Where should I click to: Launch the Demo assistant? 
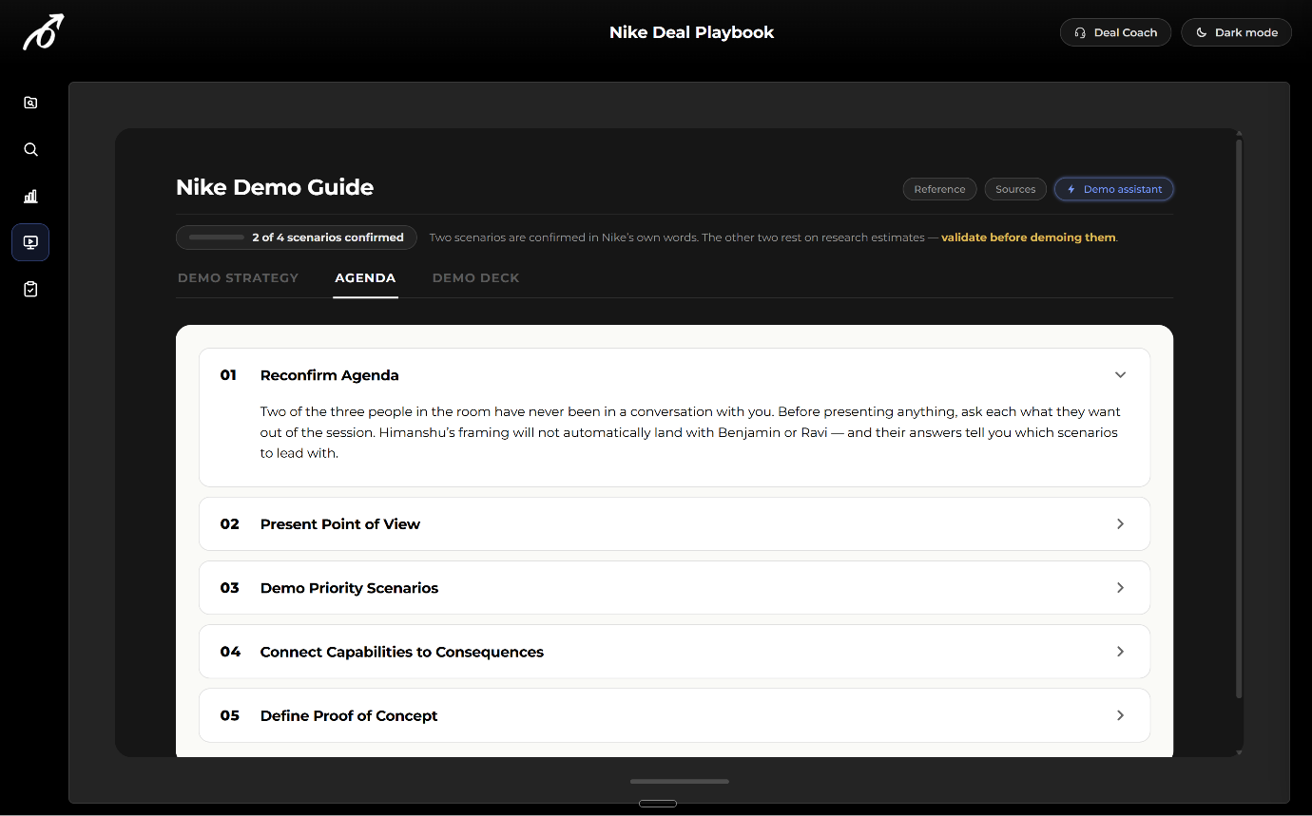click(1114, 189)
